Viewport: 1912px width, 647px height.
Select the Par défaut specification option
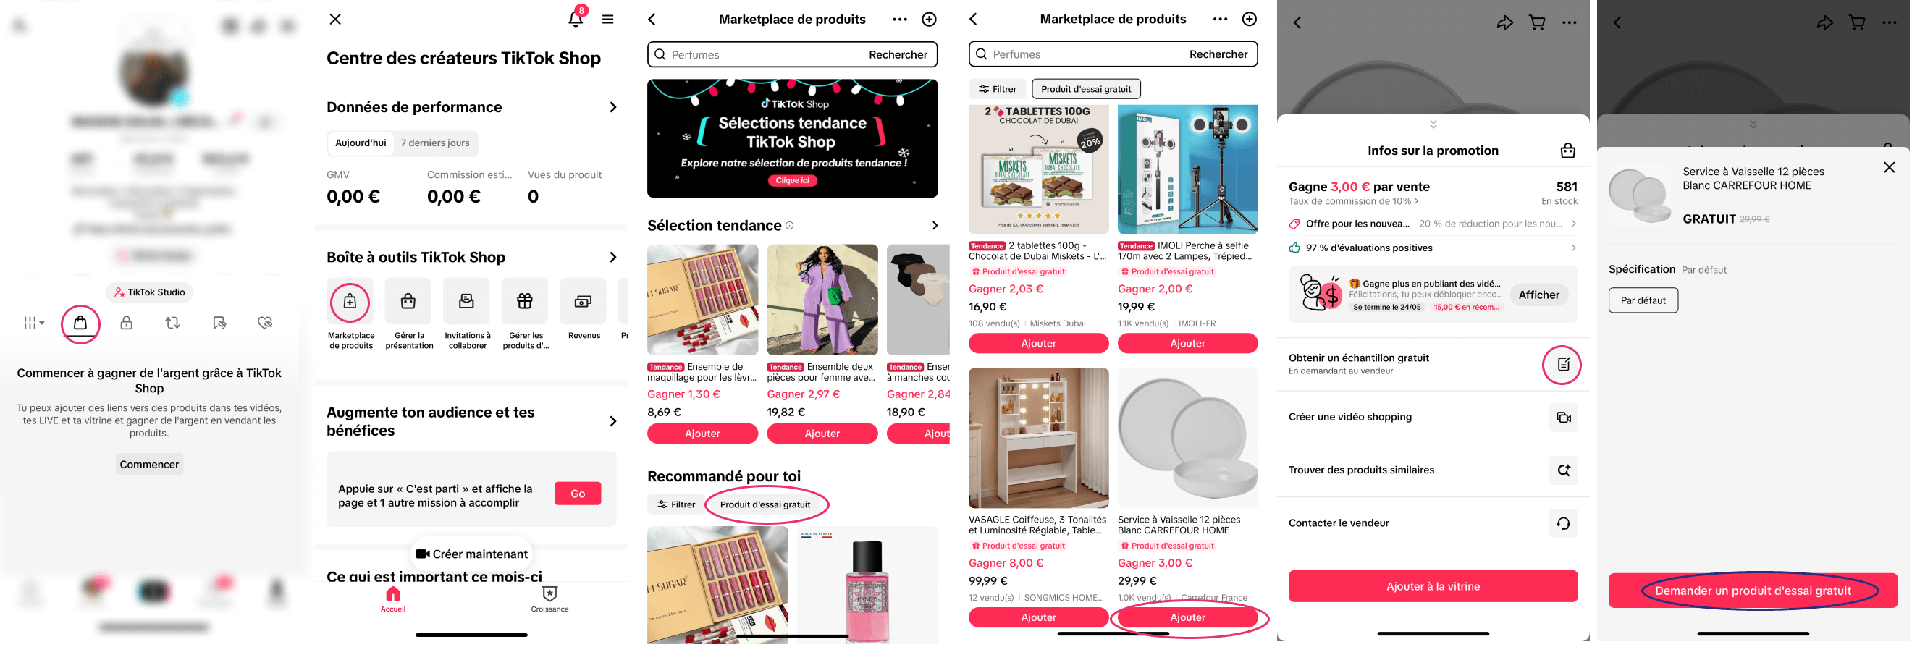click(1643, 300)
